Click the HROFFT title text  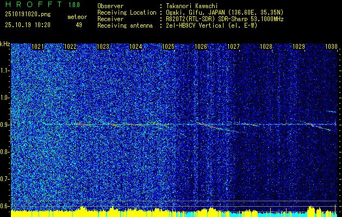[33, 4]
